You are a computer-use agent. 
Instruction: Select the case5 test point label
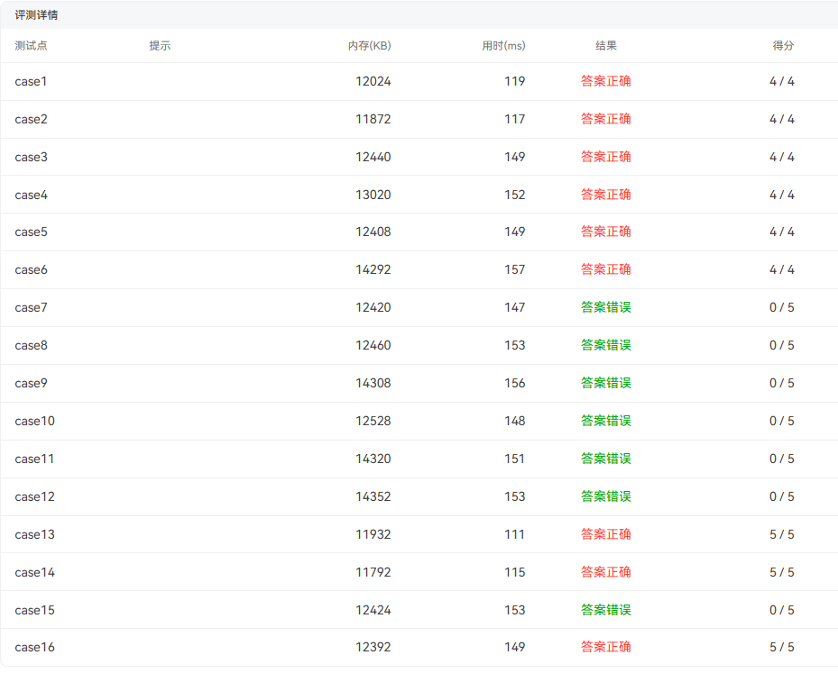click(x=31, y=232)
